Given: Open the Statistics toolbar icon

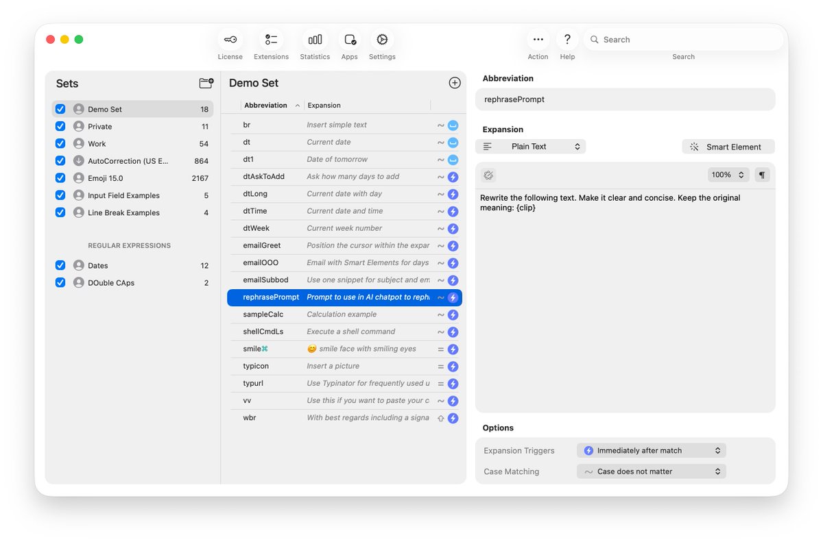Looking at the screenshot, I should point(315,40).
